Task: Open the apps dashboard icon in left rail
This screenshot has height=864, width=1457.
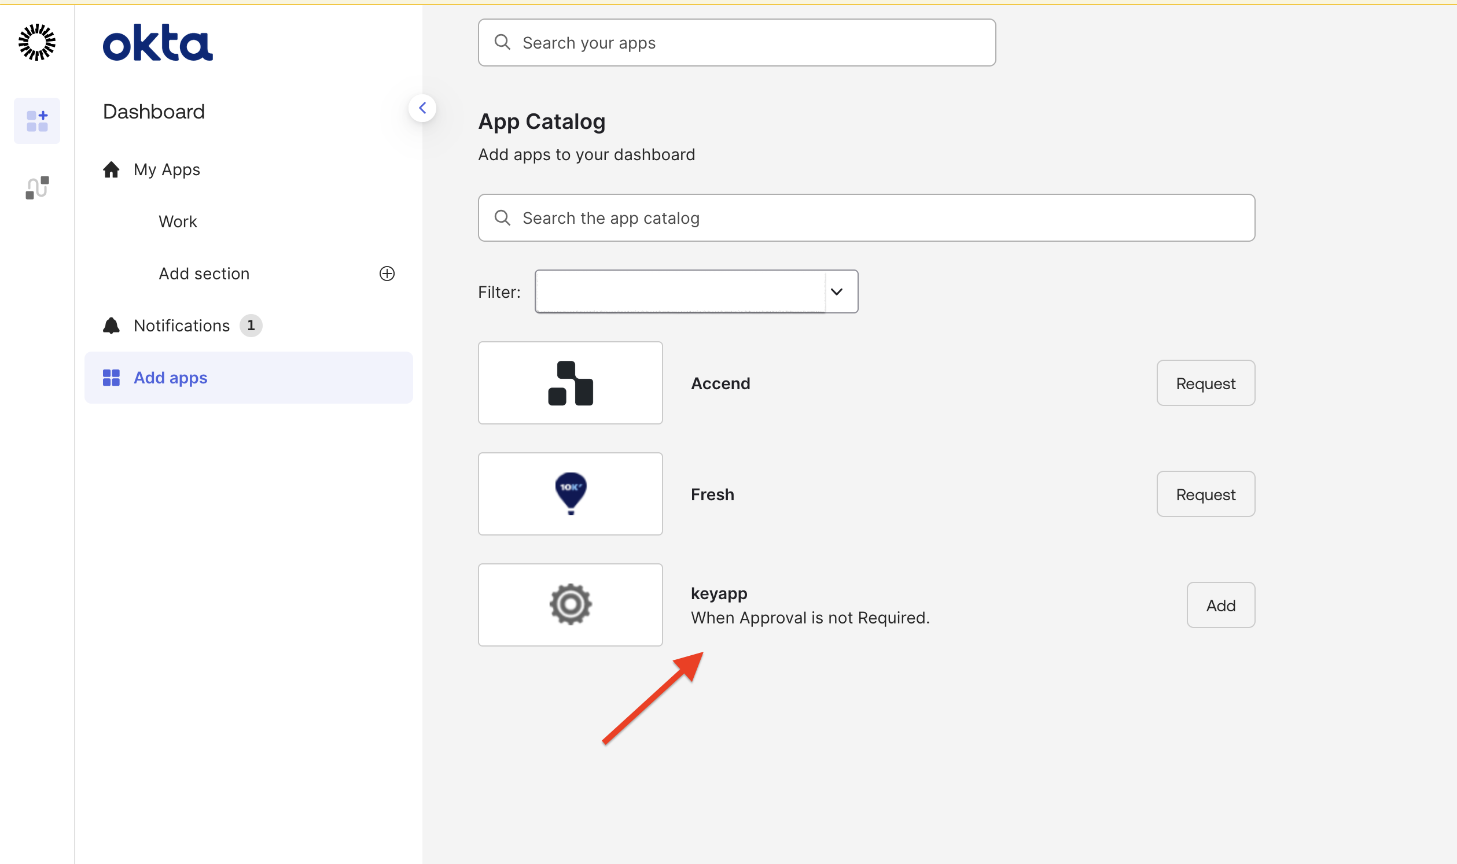Action: pos(37,121)
